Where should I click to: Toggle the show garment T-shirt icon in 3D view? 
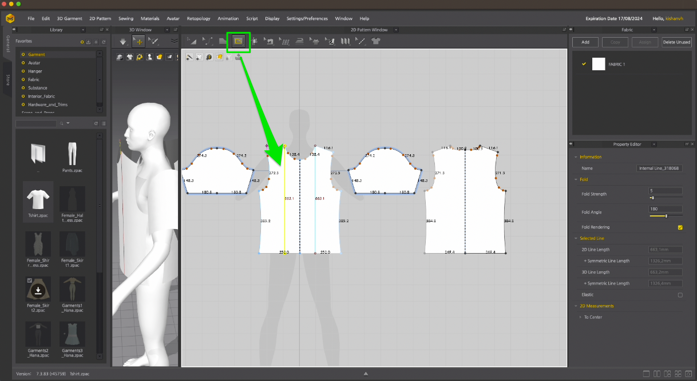pos(130,57)
